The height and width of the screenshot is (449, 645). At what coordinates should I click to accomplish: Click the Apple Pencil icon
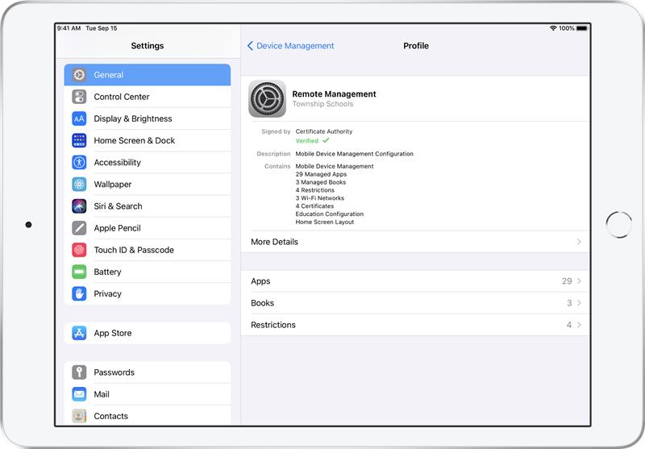click(x=79, y=228)
